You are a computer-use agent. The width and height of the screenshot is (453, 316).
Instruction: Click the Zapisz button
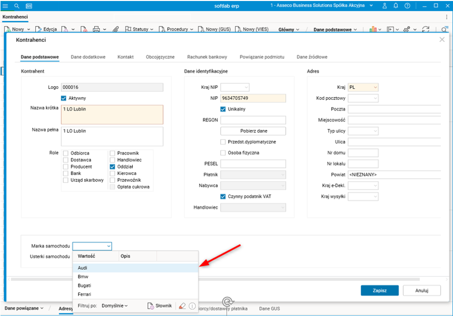380,291
